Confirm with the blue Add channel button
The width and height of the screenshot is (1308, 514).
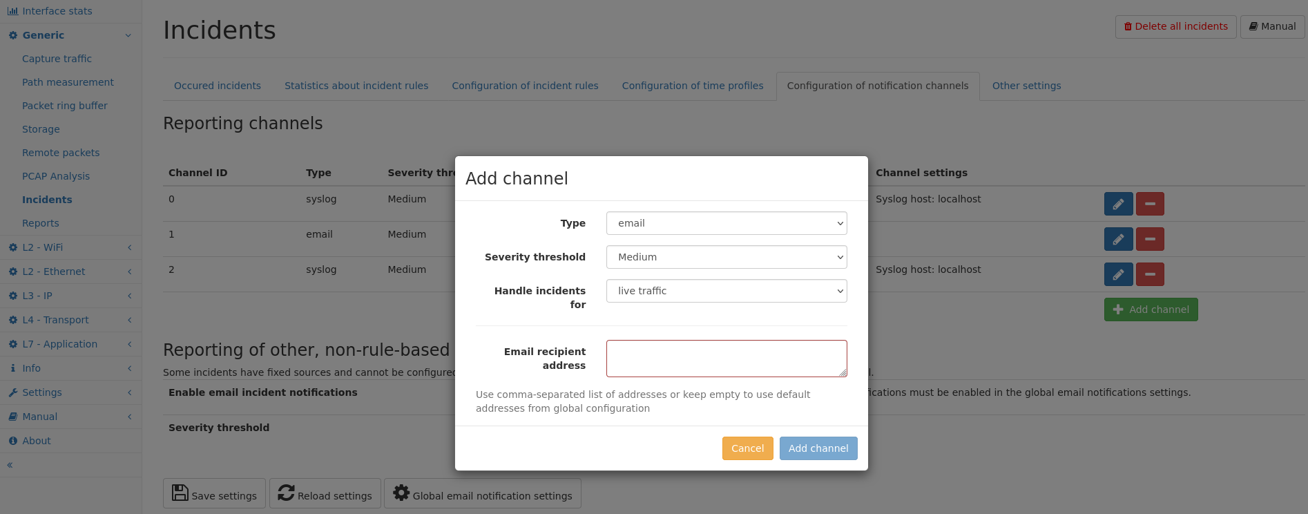(818, 448)
